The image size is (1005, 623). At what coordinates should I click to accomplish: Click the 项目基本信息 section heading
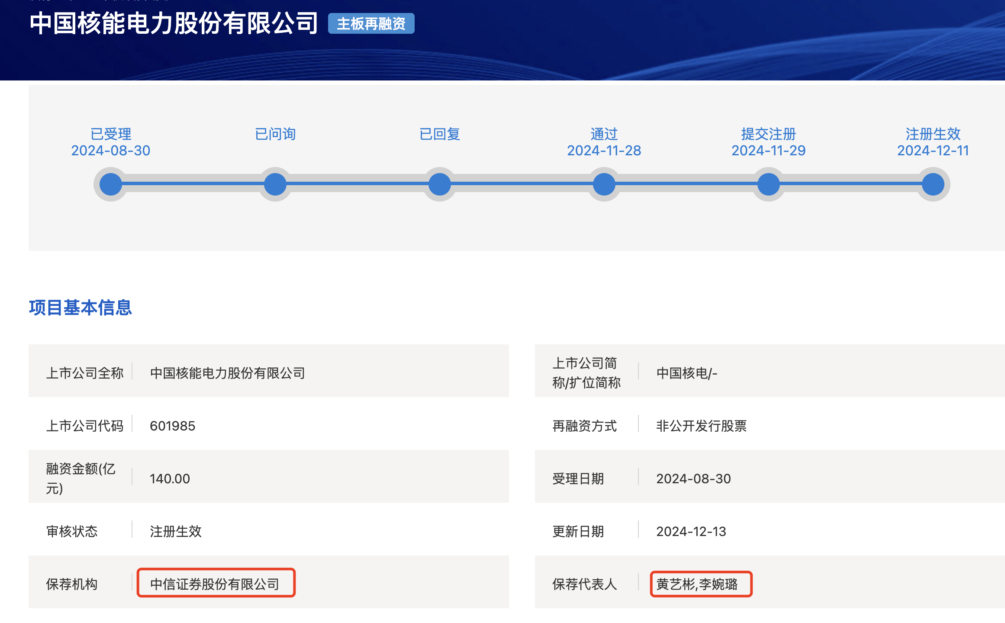(x=81, y=308)
